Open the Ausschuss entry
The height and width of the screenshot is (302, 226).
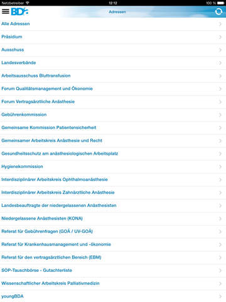click(113, 50)
